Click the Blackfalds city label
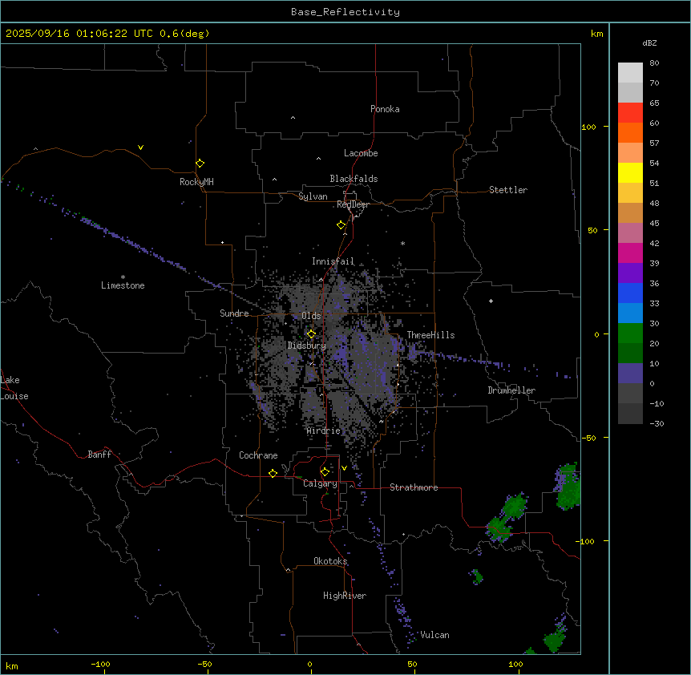 tap(354, 179)
